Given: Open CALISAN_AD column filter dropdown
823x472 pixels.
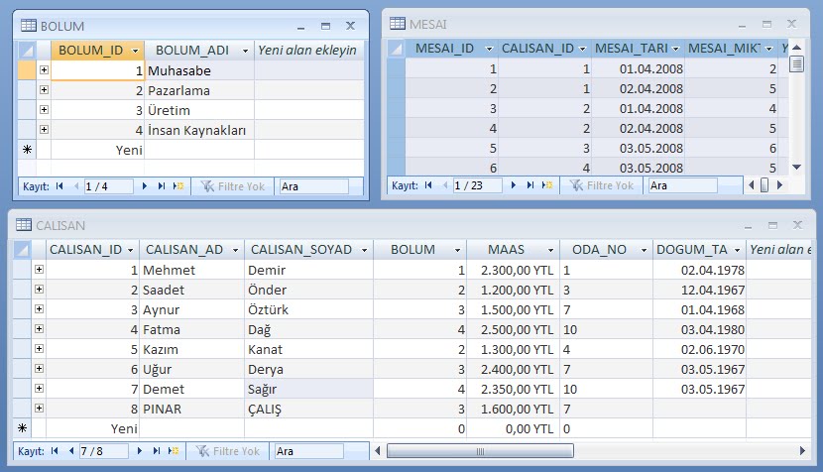Looking at the screenshot, I should pos(235,250).
